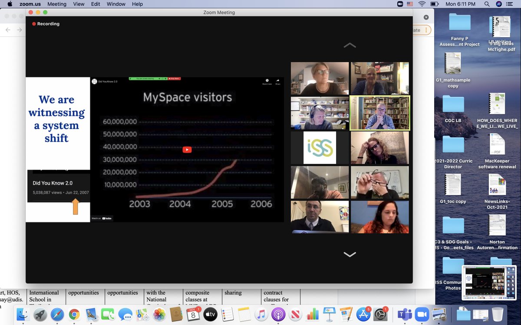521x325 pixels.
Task: Open Calendar from the Dock
Action: [x=193, y=314]
